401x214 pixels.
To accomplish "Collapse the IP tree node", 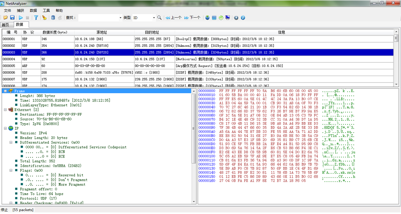I will (x=5, y=128).
